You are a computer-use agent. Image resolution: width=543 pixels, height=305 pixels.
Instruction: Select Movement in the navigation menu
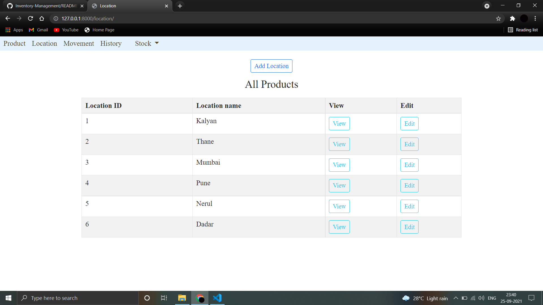[79, 43]
